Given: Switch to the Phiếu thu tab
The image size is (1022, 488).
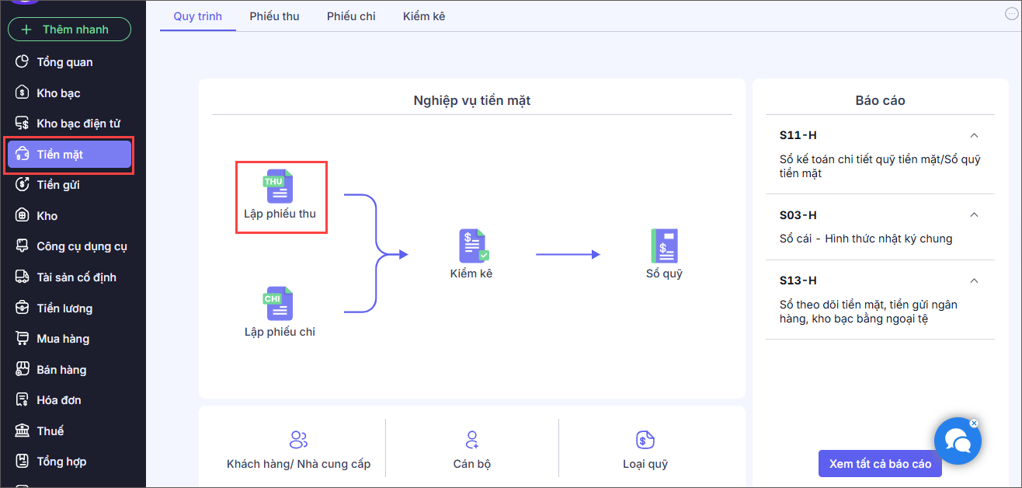Looking at the screenshot, I should coord(274,16).
